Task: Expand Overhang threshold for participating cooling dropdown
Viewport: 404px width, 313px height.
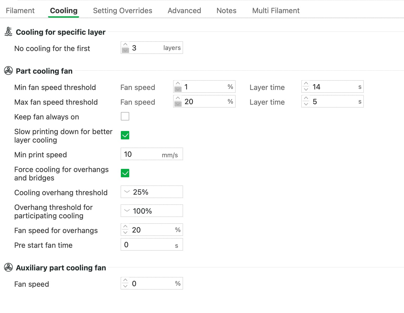Action: (152, 211)
